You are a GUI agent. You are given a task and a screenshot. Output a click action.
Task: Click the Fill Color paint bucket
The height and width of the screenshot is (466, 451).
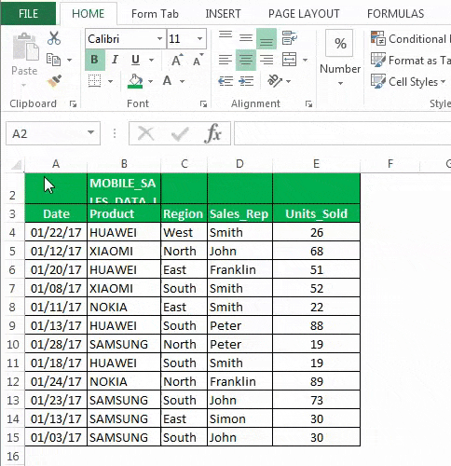(x=135, y=81)
